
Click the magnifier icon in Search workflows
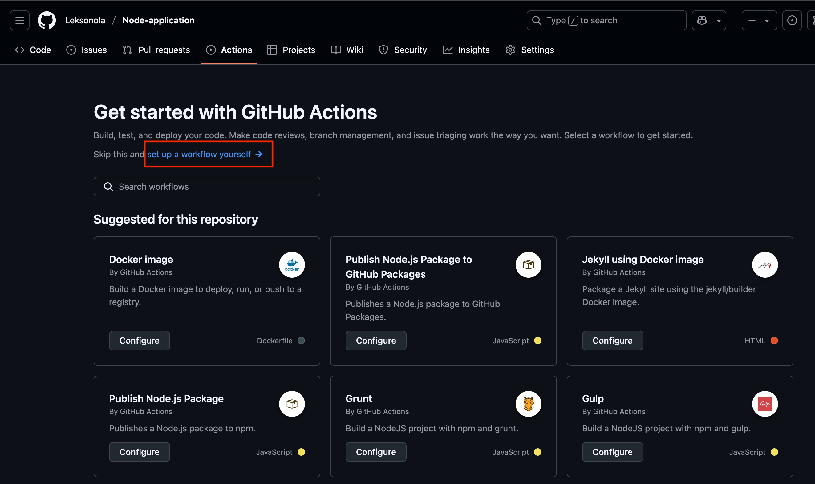[108, 187]
